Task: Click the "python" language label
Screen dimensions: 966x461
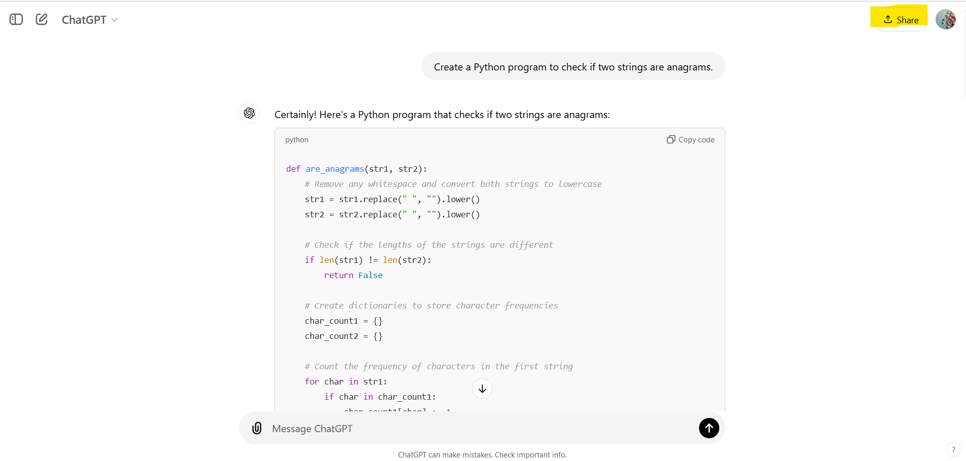Action: [297, 140]
